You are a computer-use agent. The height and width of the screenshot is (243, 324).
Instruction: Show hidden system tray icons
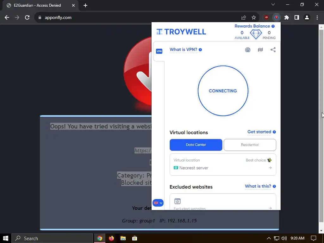(269, 238)
